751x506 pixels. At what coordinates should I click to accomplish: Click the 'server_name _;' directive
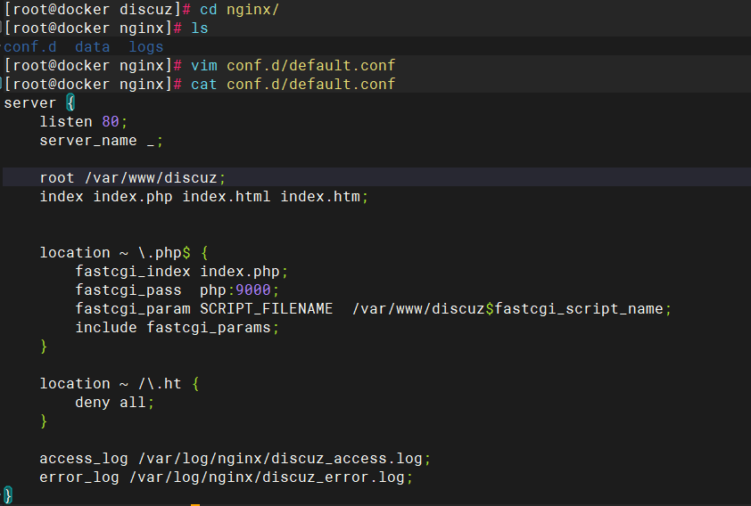(101, 140)
